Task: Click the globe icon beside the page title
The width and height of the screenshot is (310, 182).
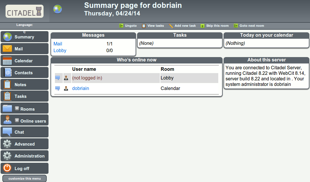Action: point(58,9)
